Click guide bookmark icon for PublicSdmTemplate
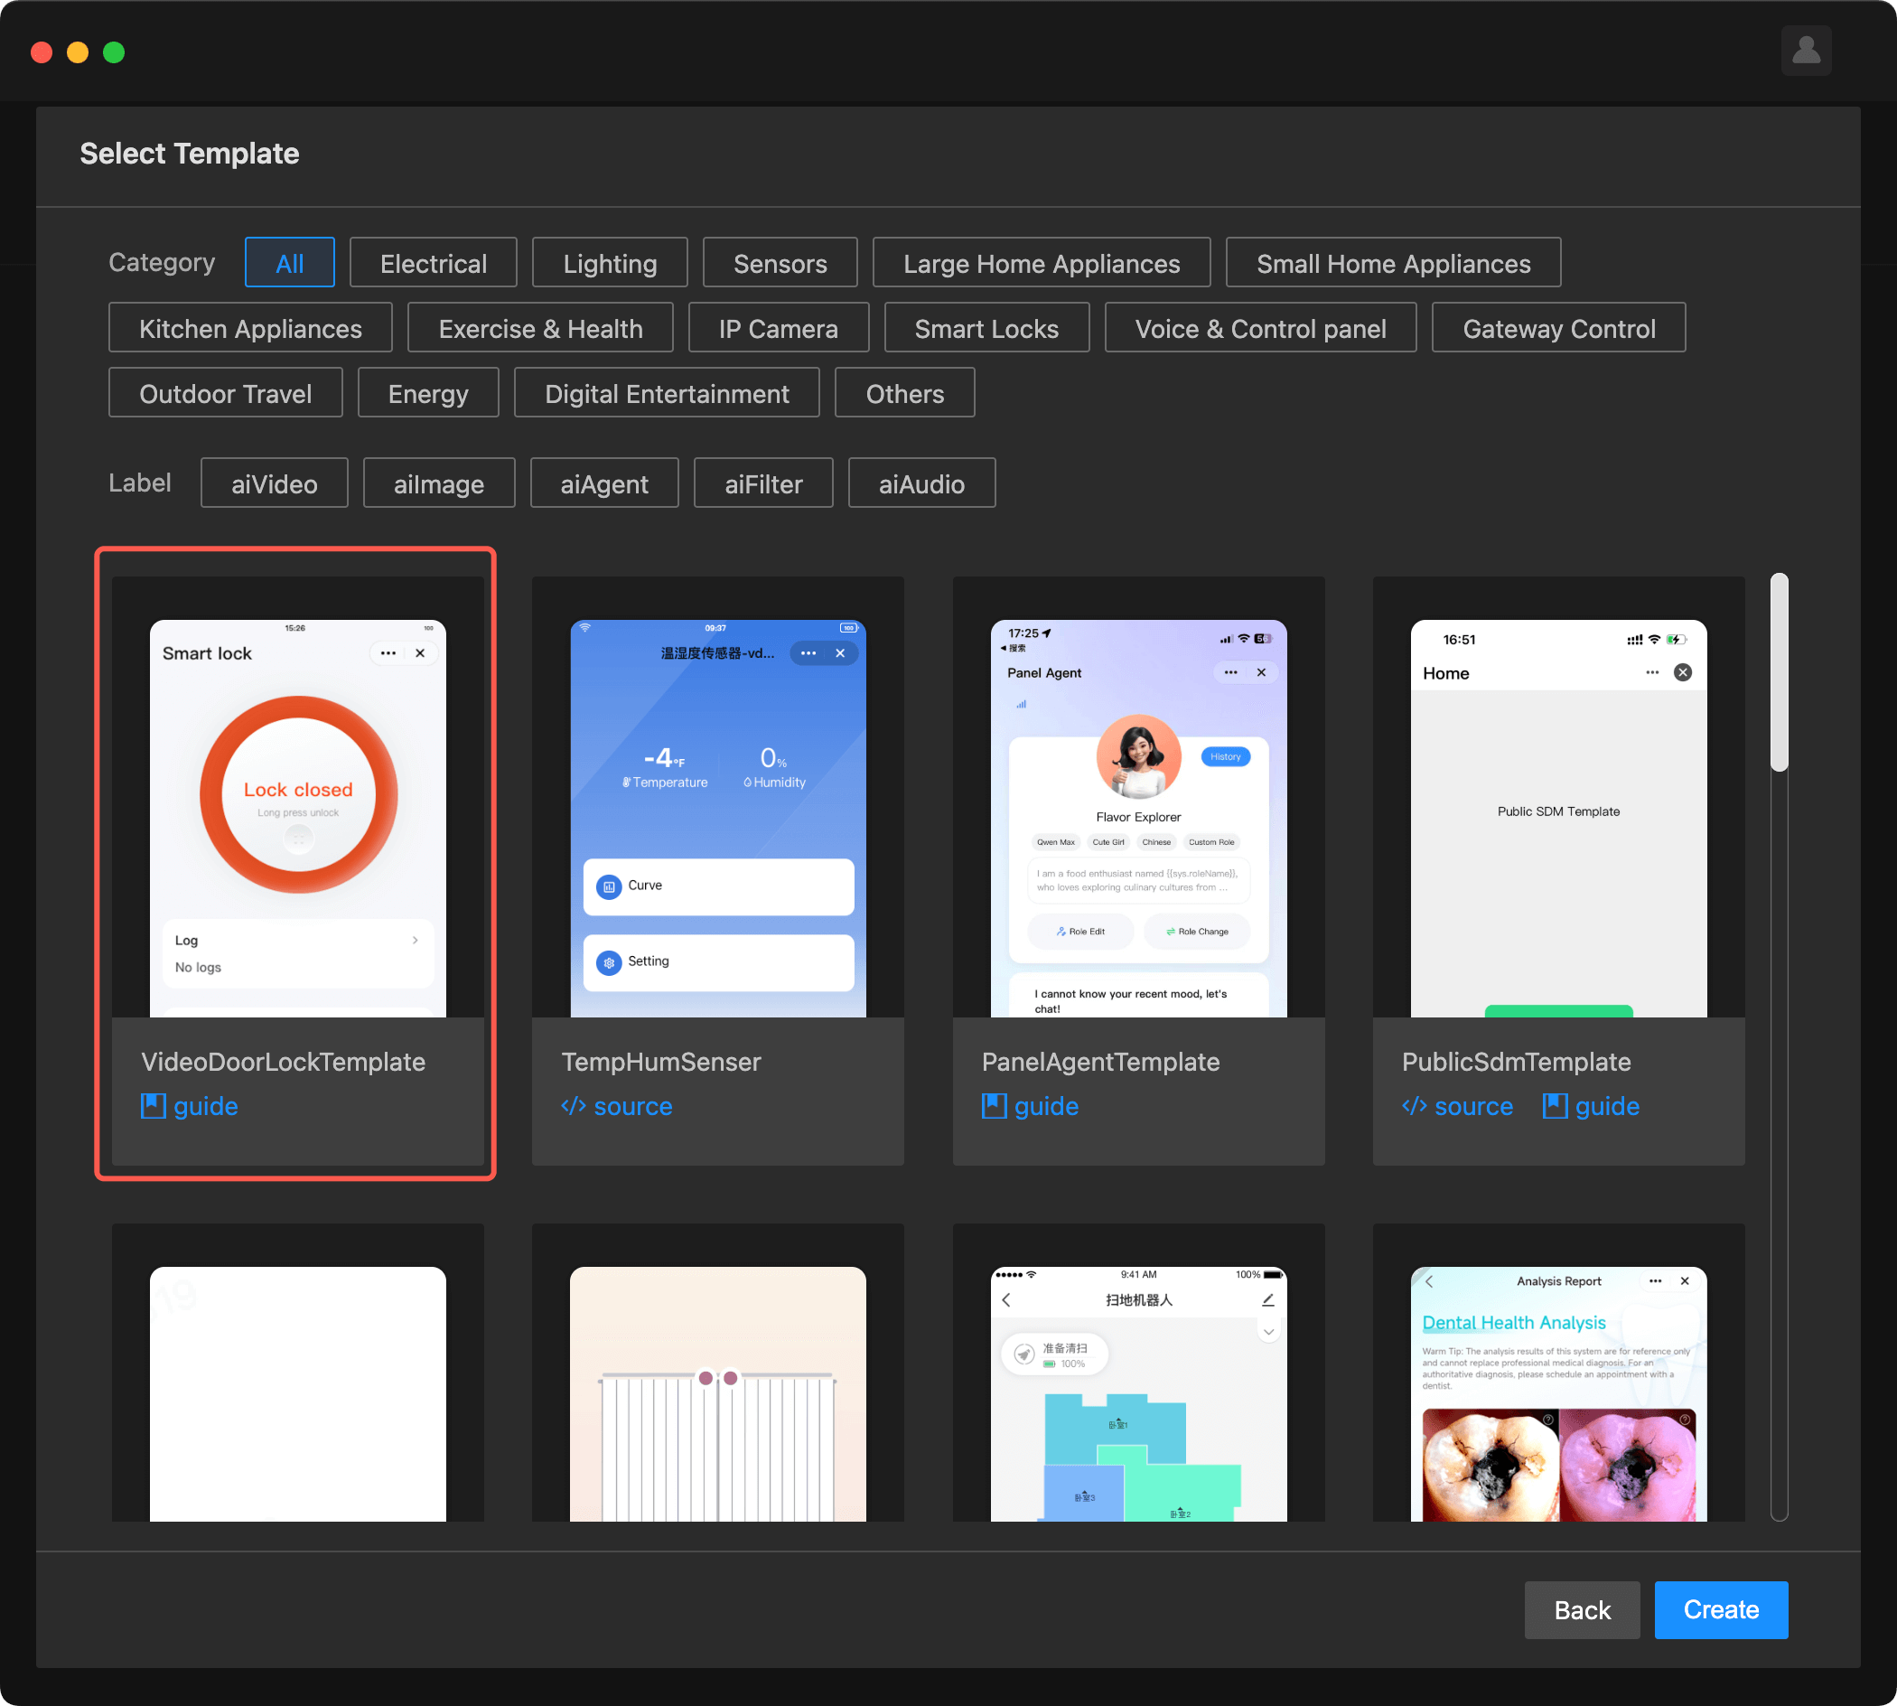Image resolution: width=1897 pixels, height=1706 pixels. pyautogui.click(x=1555, y=1106)
